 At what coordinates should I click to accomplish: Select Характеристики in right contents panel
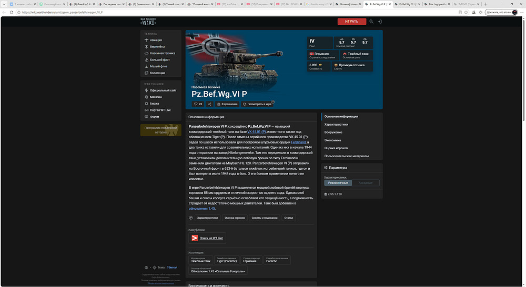tap(336, 125)
